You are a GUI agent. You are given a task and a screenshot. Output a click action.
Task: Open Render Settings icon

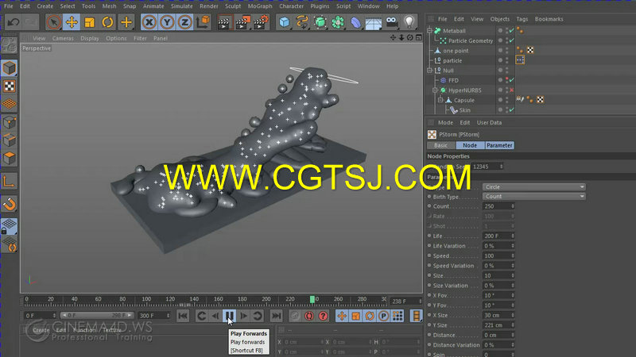pyautogui.click(x=262, y=22)
